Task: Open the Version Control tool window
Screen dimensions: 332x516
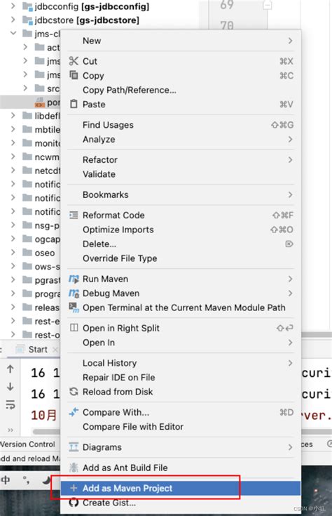Action: click(x=27, y=444)
